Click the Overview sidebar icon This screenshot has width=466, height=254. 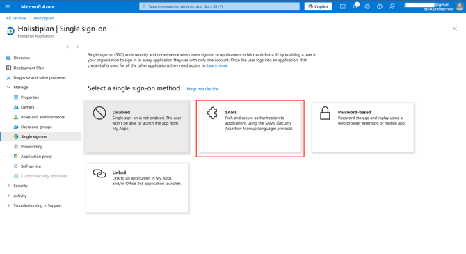click(x=8, y=58)
